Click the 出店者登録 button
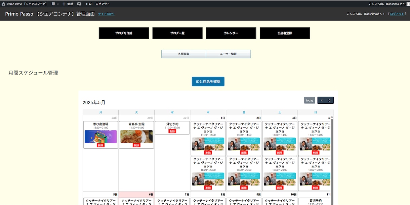410x205 pixels. [x=285, y=33]
